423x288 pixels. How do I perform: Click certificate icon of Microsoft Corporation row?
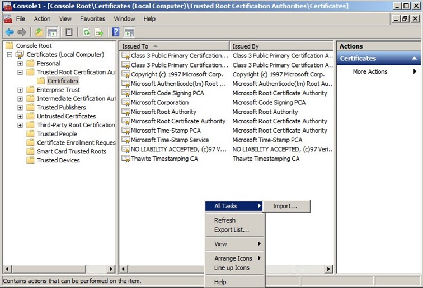pyautogui.click(x=126, y=102)
